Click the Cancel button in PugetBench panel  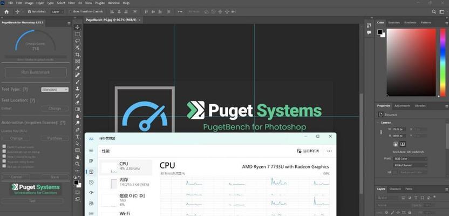16,177
